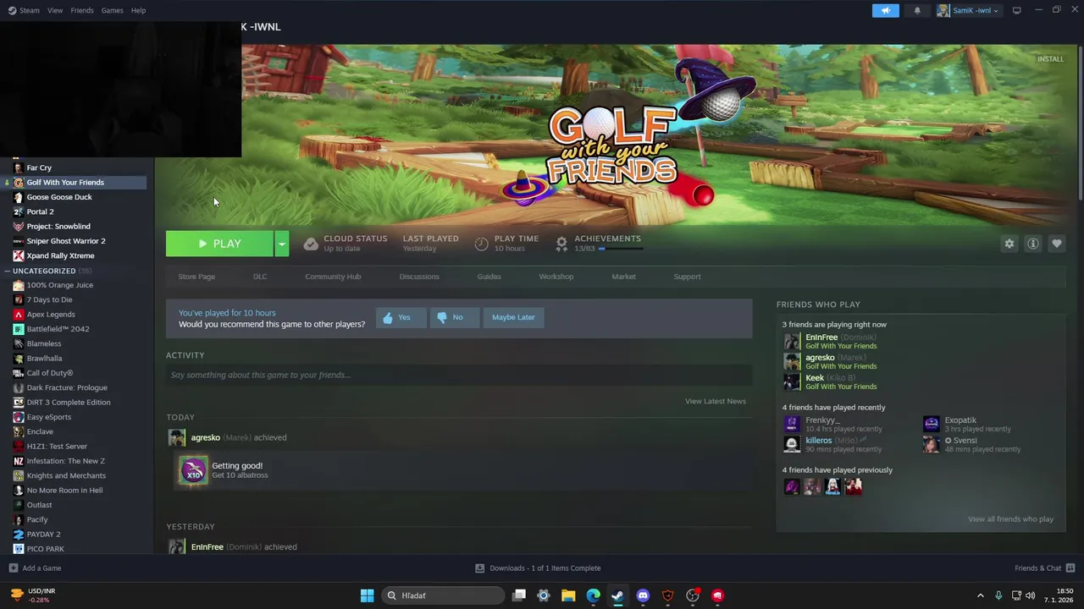Open EnInFree profile in Yesterday activity
Screen dimensions: 1084x609
[207, 546]
